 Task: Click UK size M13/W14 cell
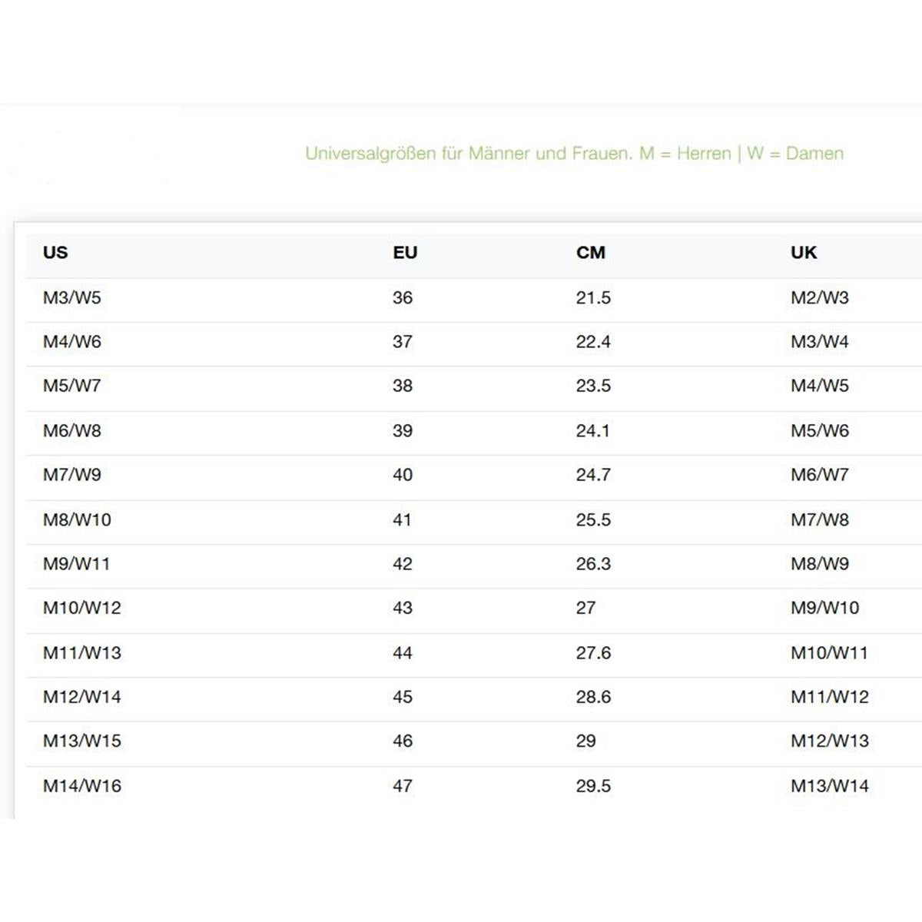[830, 786]
